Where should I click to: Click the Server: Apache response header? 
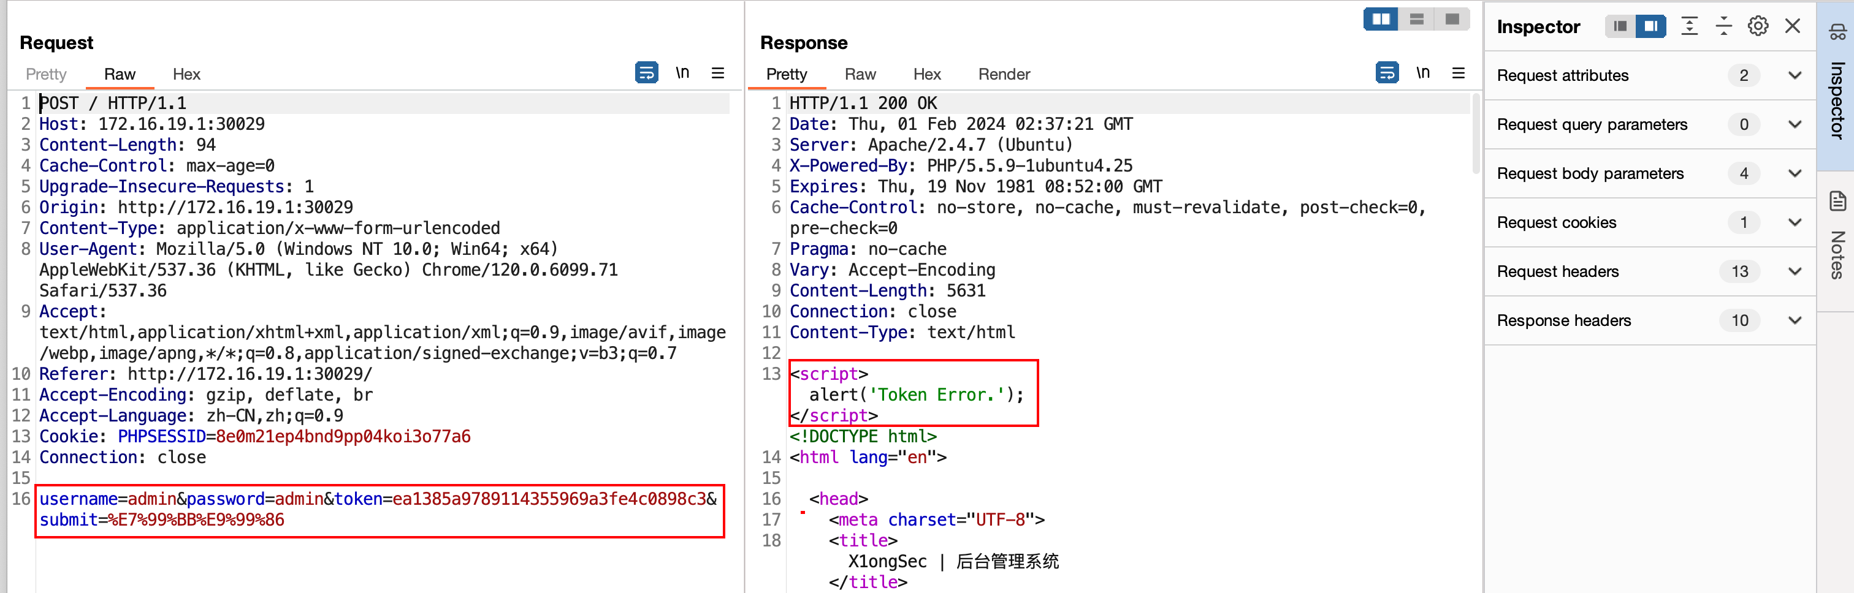931,145
